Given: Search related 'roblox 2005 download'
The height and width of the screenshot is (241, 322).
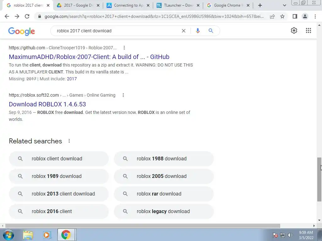Looking at the screenshot, I should 164,176.
